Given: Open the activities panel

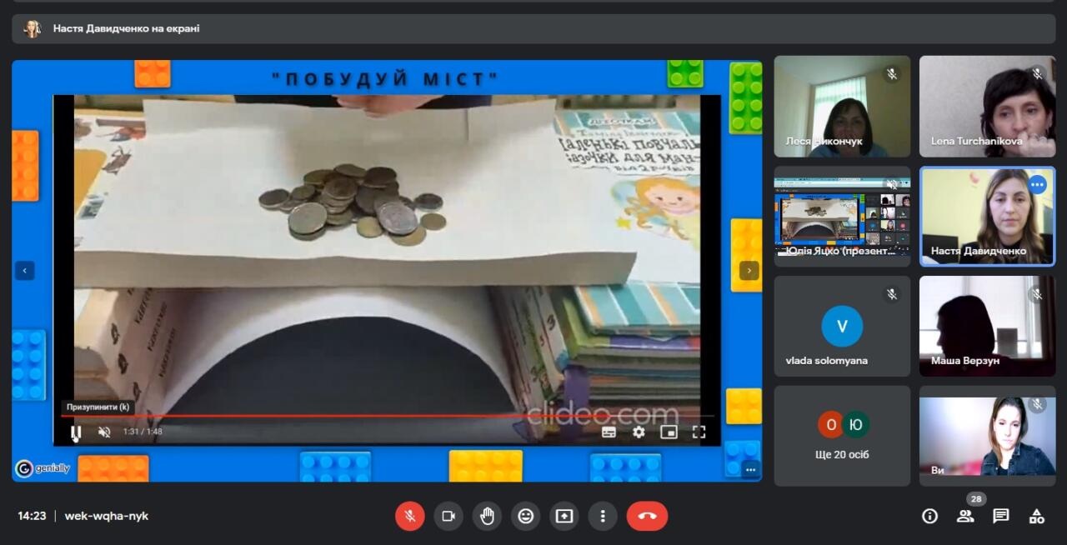Looking at the screenshot, I should tap(1037, 516).
